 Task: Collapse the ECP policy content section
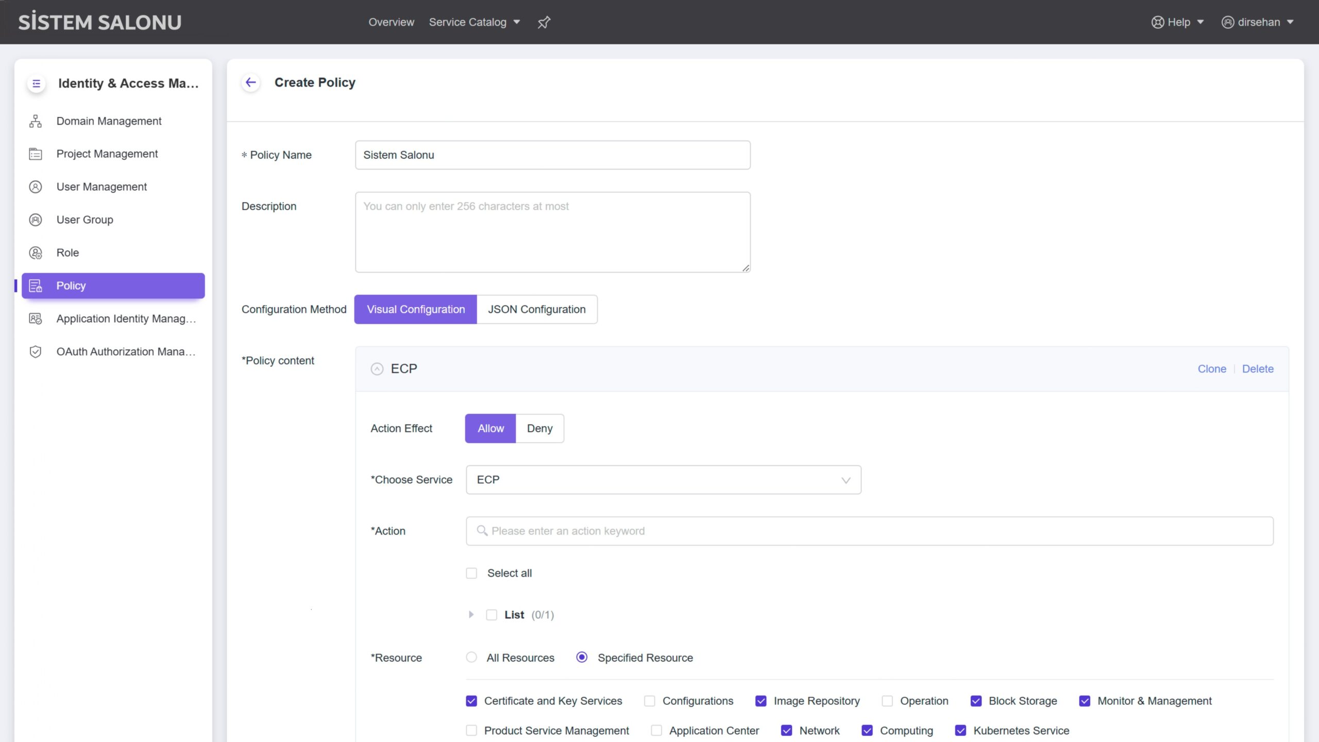pos(377,369)
